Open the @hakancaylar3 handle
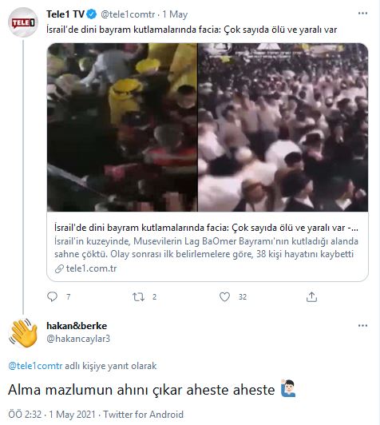Image resolution: width=380 pixels, height=425 pixels. coord(78,339)
